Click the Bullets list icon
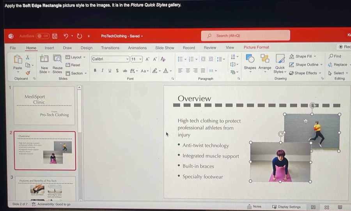 (180, 59)
